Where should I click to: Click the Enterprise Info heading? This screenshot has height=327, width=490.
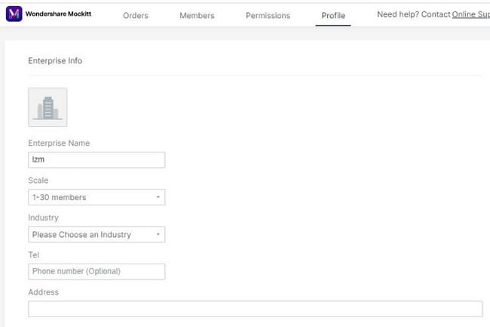pos(55,60)
